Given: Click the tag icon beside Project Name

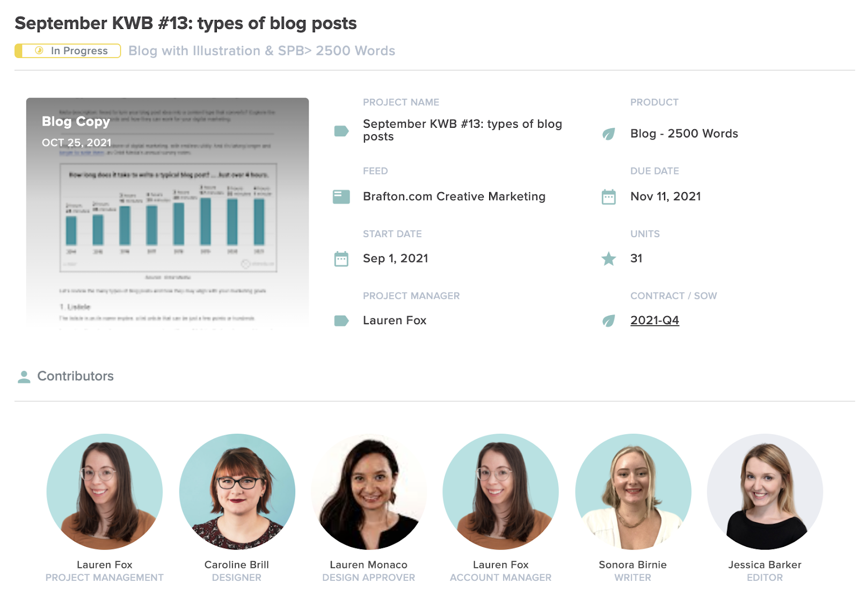Looking at the screenshot, I should pos(341,131).
